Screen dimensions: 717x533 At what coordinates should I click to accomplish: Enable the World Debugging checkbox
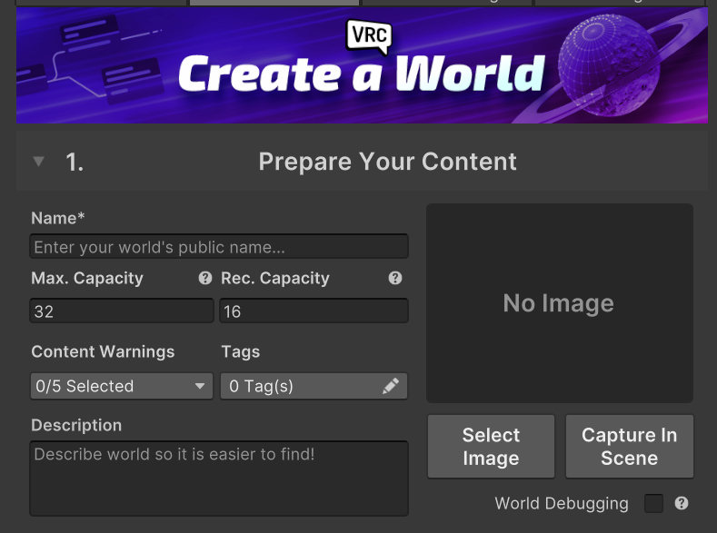(x=653, y=503)
